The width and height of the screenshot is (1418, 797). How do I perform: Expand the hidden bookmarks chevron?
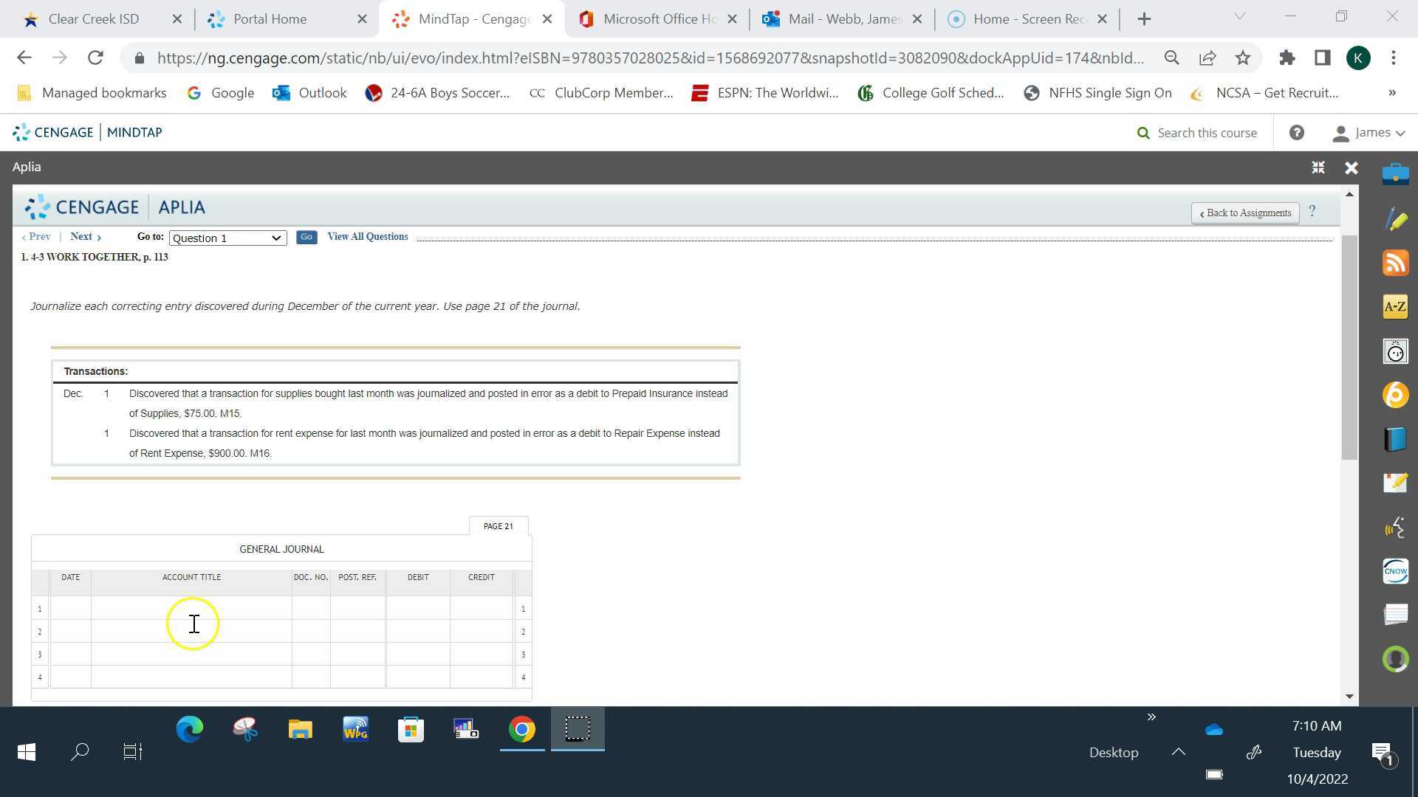point(1391,93)
